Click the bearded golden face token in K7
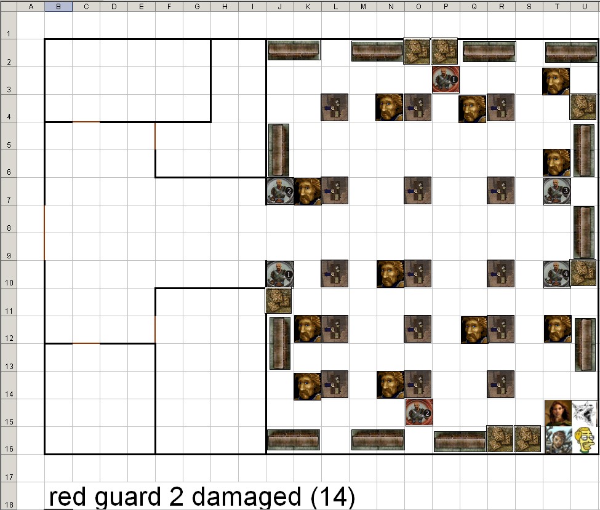 click(308, 191)
